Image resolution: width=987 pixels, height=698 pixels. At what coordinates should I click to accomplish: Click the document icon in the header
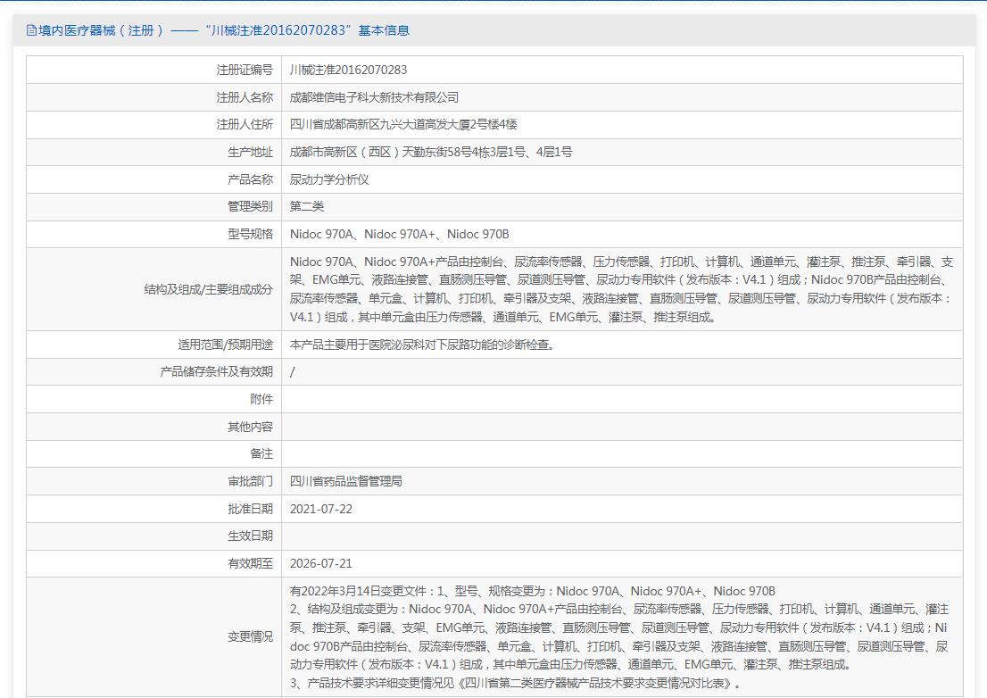coord(31,30)
